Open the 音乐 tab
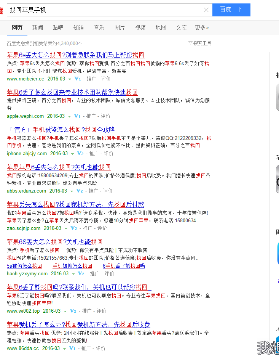Image resolution: width=279 pixels, height=355 pixels. tap(99, 27)
